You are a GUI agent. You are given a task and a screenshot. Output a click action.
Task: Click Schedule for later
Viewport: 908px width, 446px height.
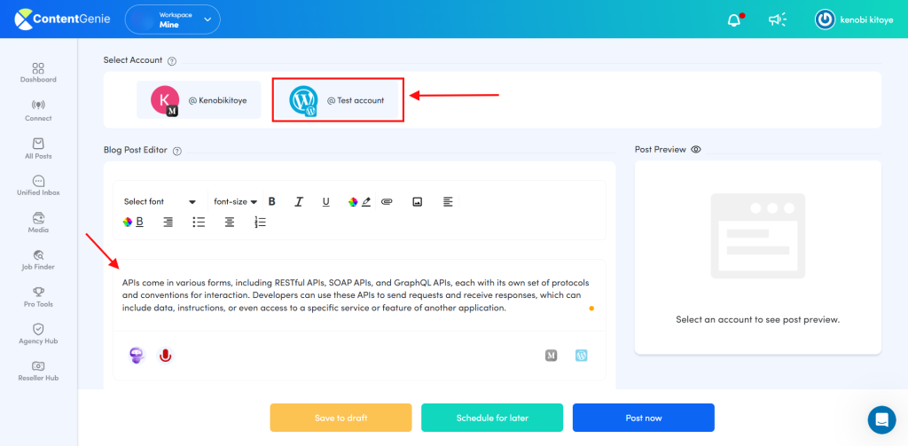492,418
